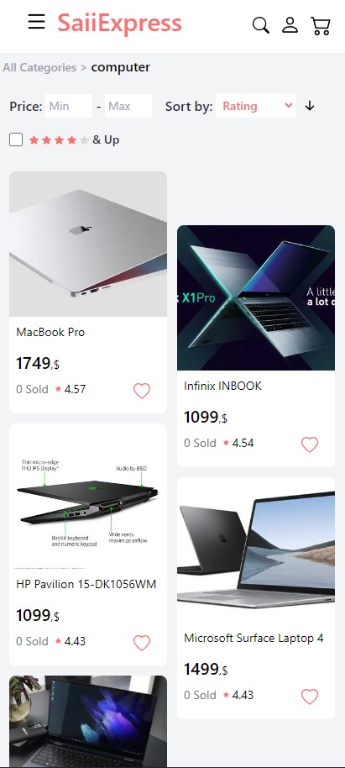This screenshot has height=768, width=345.
Task: Select the computer breadcrumb item
Action: pyautogui.click(x=120, y=67)
